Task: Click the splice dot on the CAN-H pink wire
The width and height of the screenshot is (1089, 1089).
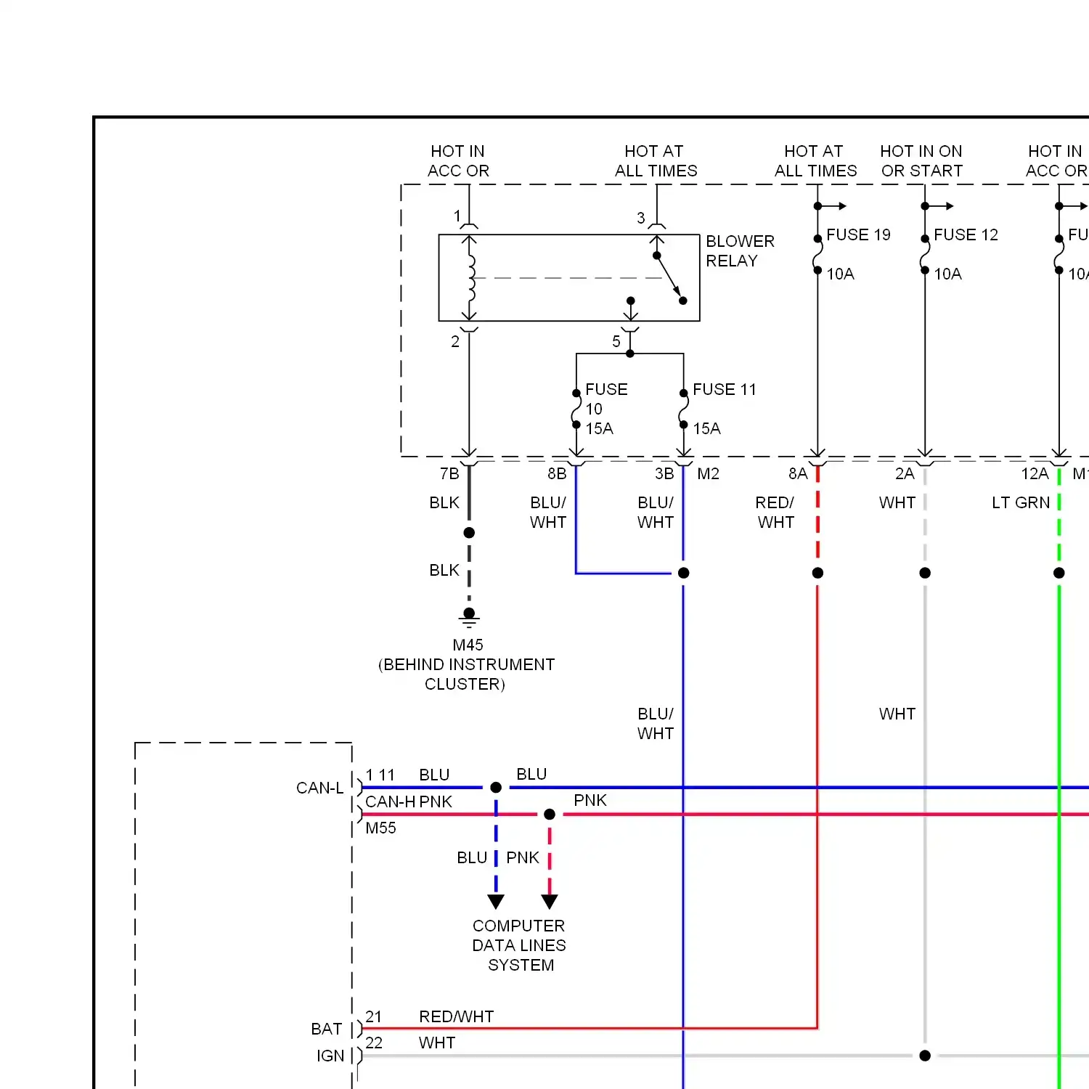Action: [550, 815]
